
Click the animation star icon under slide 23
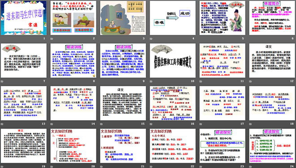200,166
